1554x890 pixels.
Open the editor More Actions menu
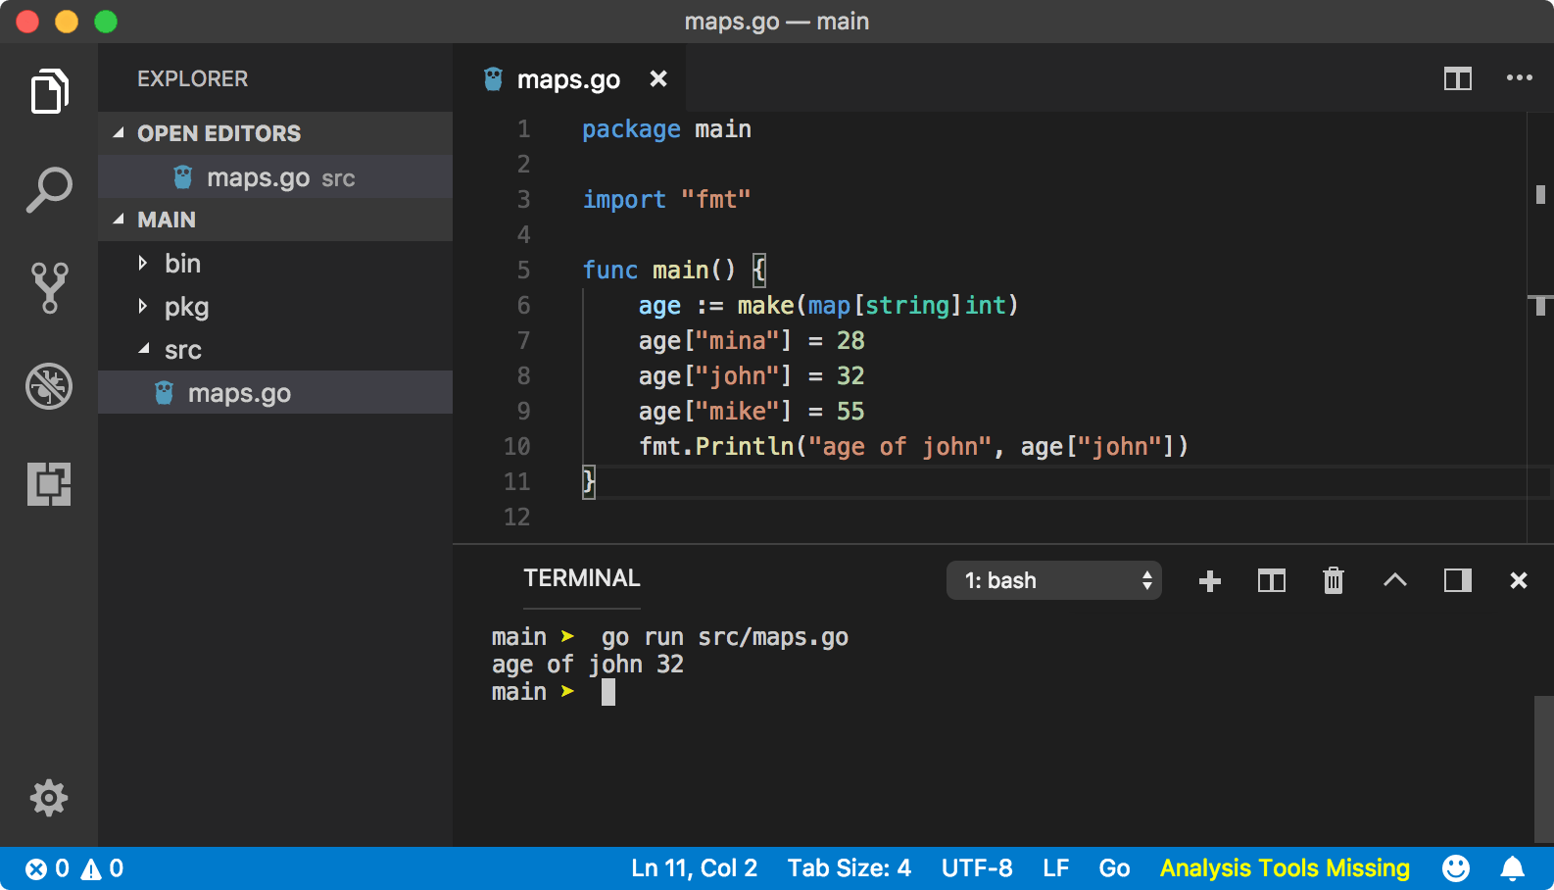coord(1520,78)
